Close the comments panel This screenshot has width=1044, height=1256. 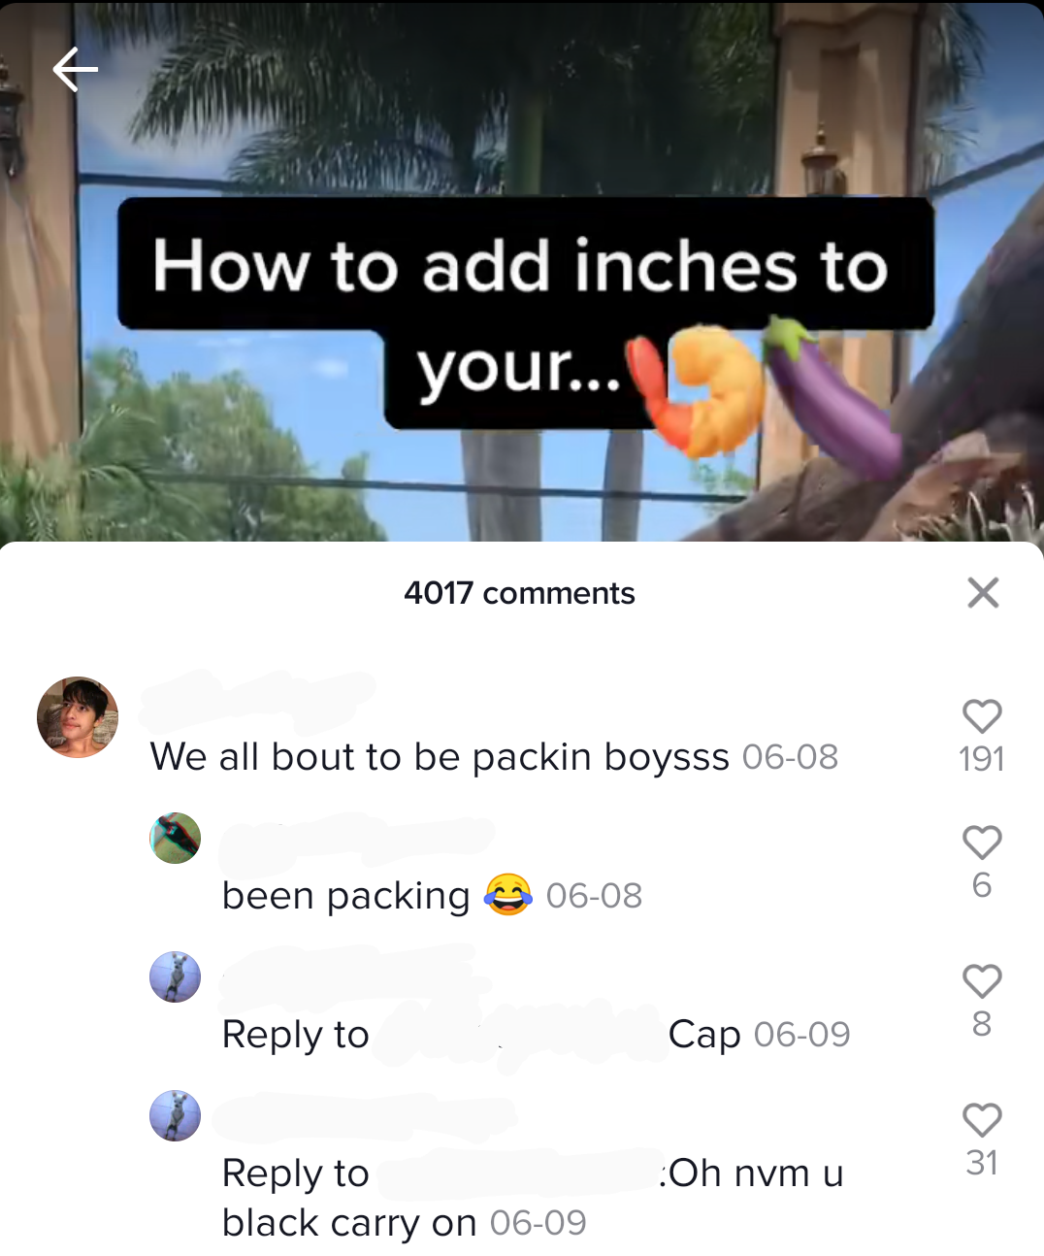983,592
